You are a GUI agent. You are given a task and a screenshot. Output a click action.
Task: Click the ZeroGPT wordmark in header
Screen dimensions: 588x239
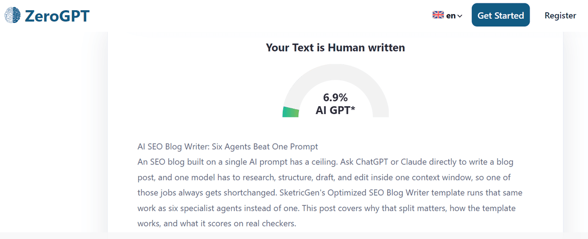coord(57,15)
